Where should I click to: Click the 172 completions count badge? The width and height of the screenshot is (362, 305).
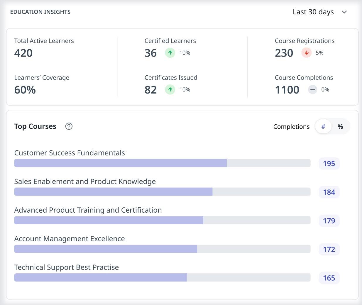coord(329,249)
